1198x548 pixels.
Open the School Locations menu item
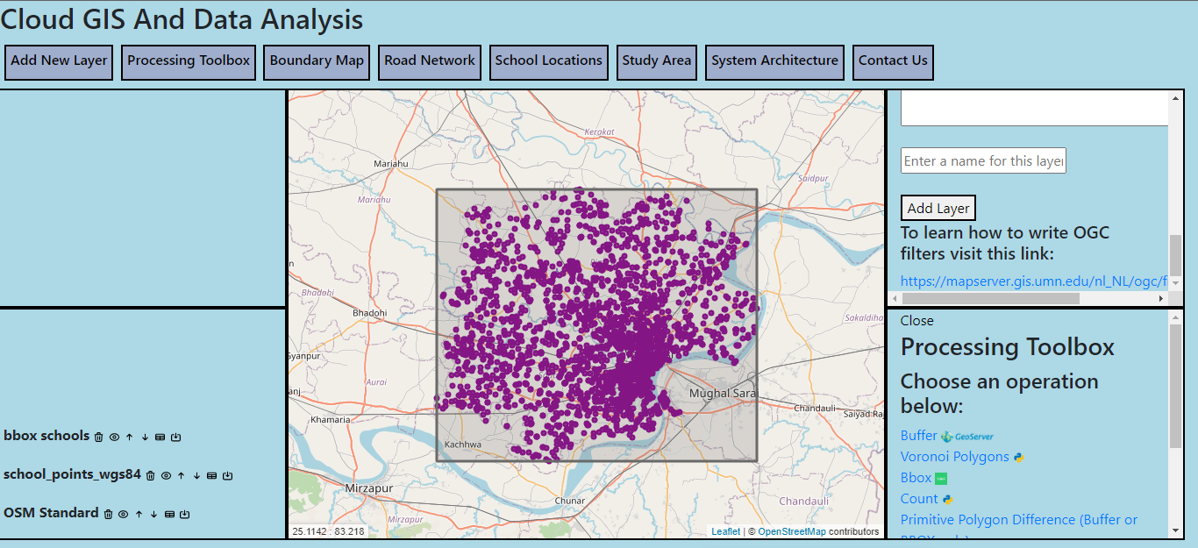click(x=548, y=61)
